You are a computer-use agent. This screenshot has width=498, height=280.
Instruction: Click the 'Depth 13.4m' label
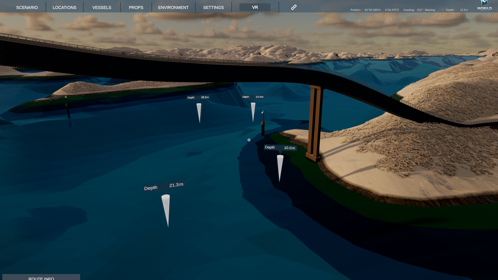coord(253,97)
